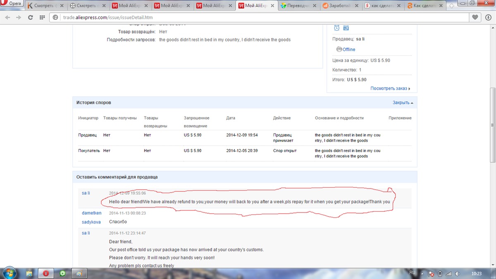Open Windows Explorer from taskbar
496x279 pixels.
tap(29, 274)
